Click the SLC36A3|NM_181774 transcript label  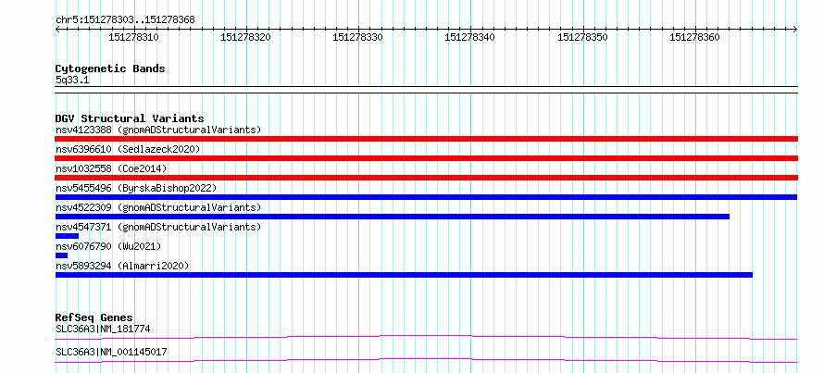pos(103,329)
